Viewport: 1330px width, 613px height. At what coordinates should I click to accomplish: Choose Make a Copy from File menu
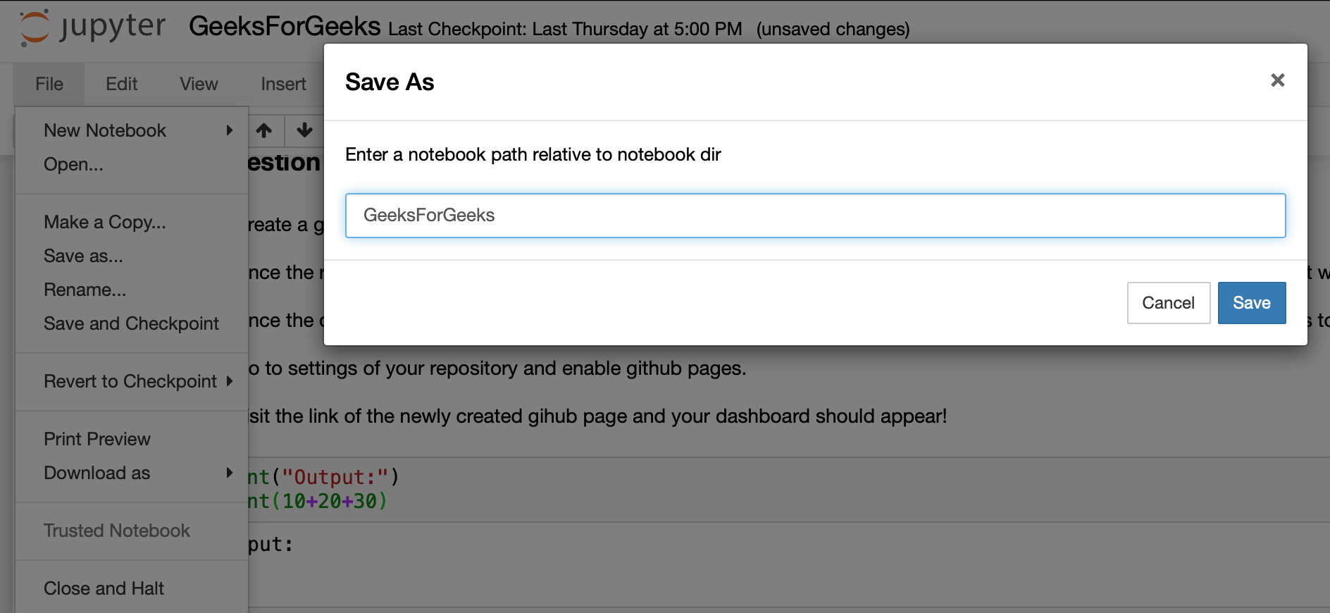[x=105, y=222]
